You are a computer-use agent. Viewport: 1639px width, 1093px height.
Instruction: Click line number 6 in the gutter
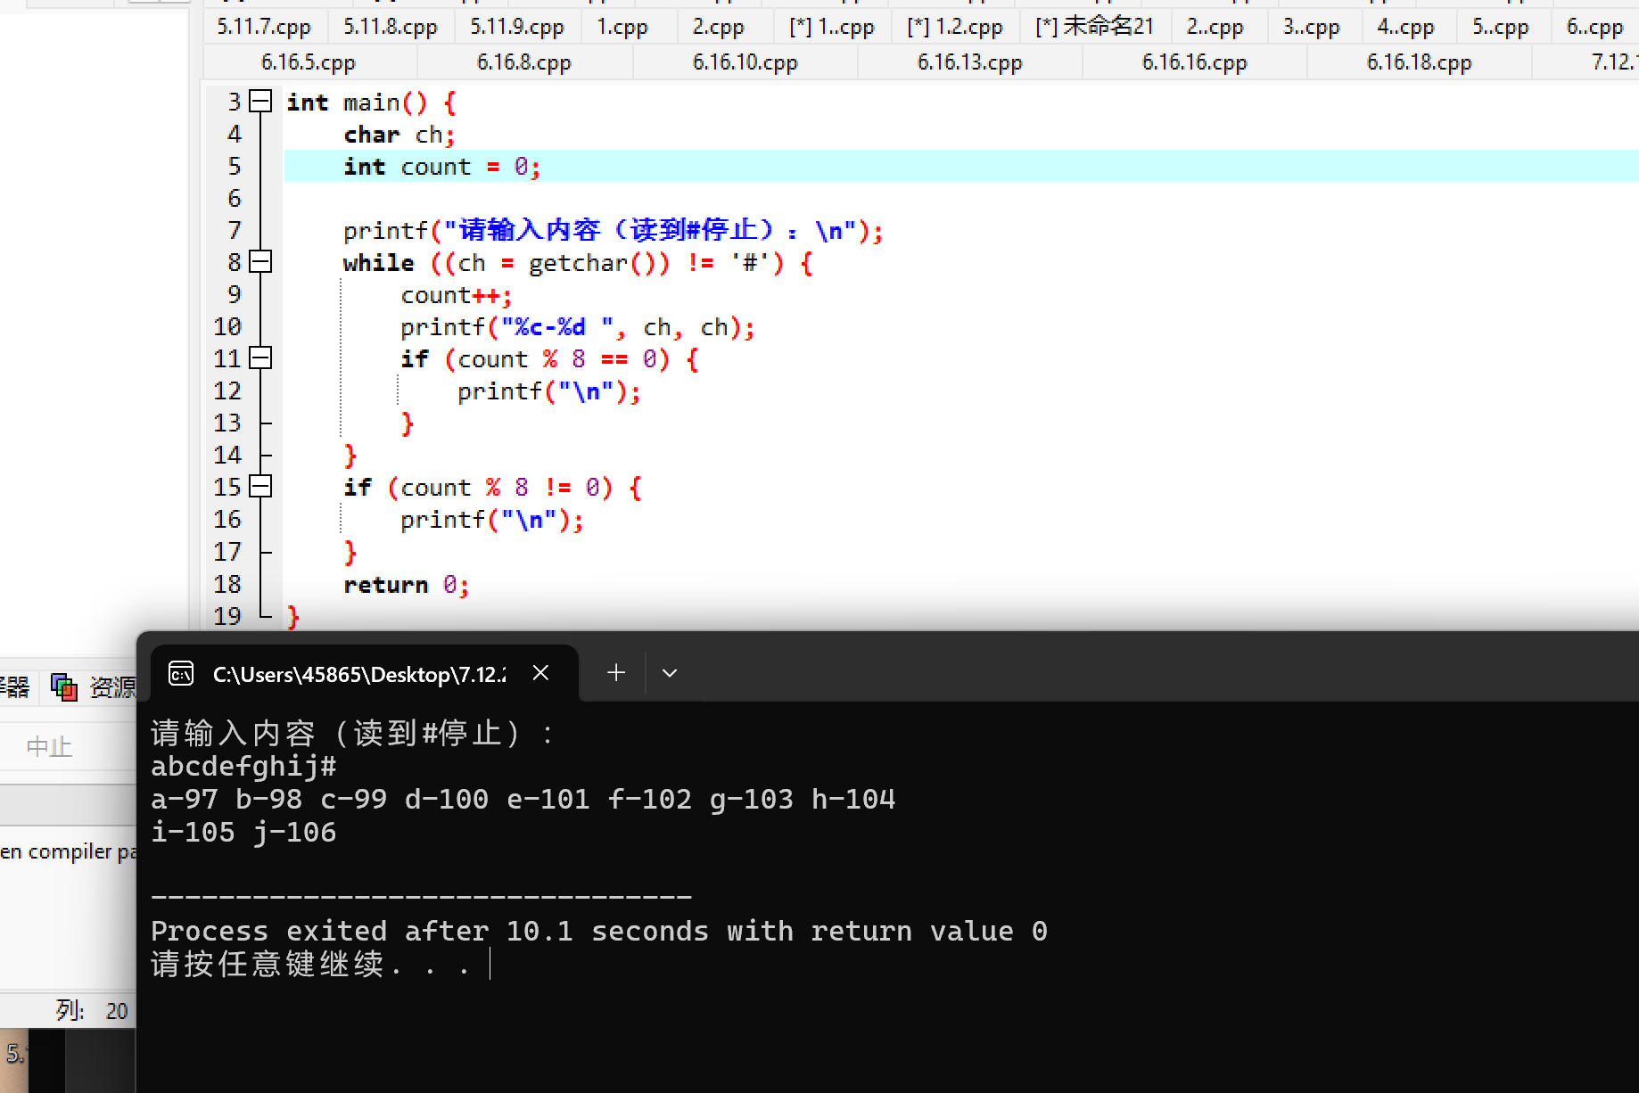(x=235, y=198)
